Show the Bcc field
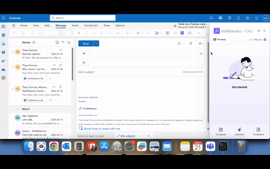 (x=201, y=54)
